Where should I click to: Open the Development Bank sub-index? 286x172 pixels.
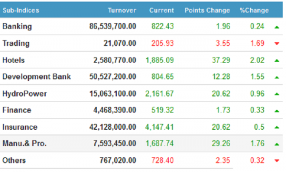coord(37,76)
